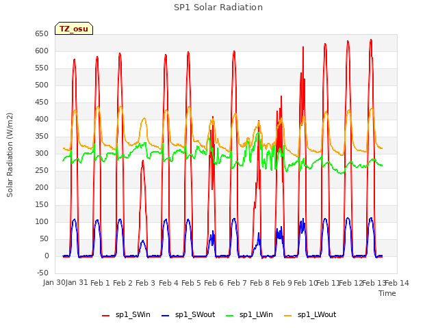Click the red sp1_SWin legend swatch
Screen dimensions: 438x328
105,316
